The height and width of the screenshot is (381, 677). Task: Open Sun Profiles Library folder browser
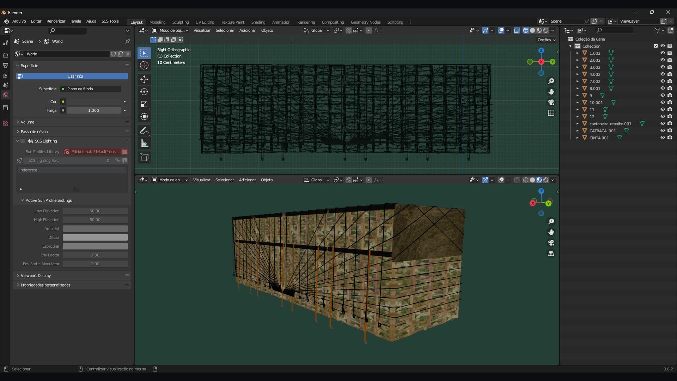(125, 152)
